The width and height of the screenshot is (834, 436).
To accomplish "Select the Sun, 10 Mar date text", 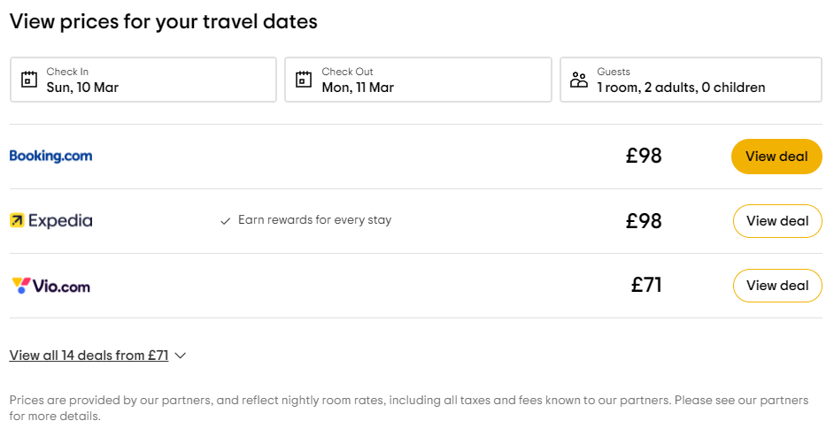I will (82, 88).
